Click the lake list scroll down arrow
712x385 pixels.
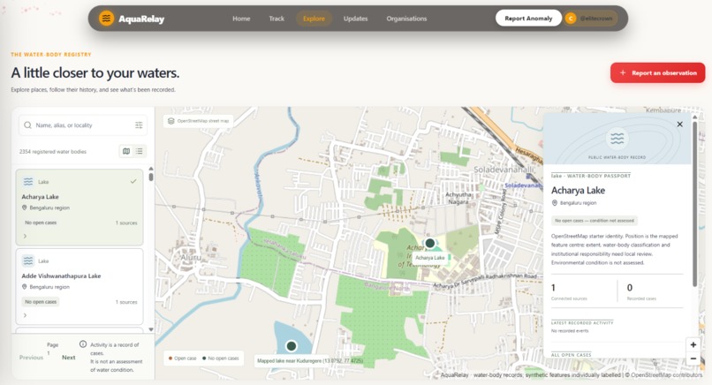[x=151, y=329]
